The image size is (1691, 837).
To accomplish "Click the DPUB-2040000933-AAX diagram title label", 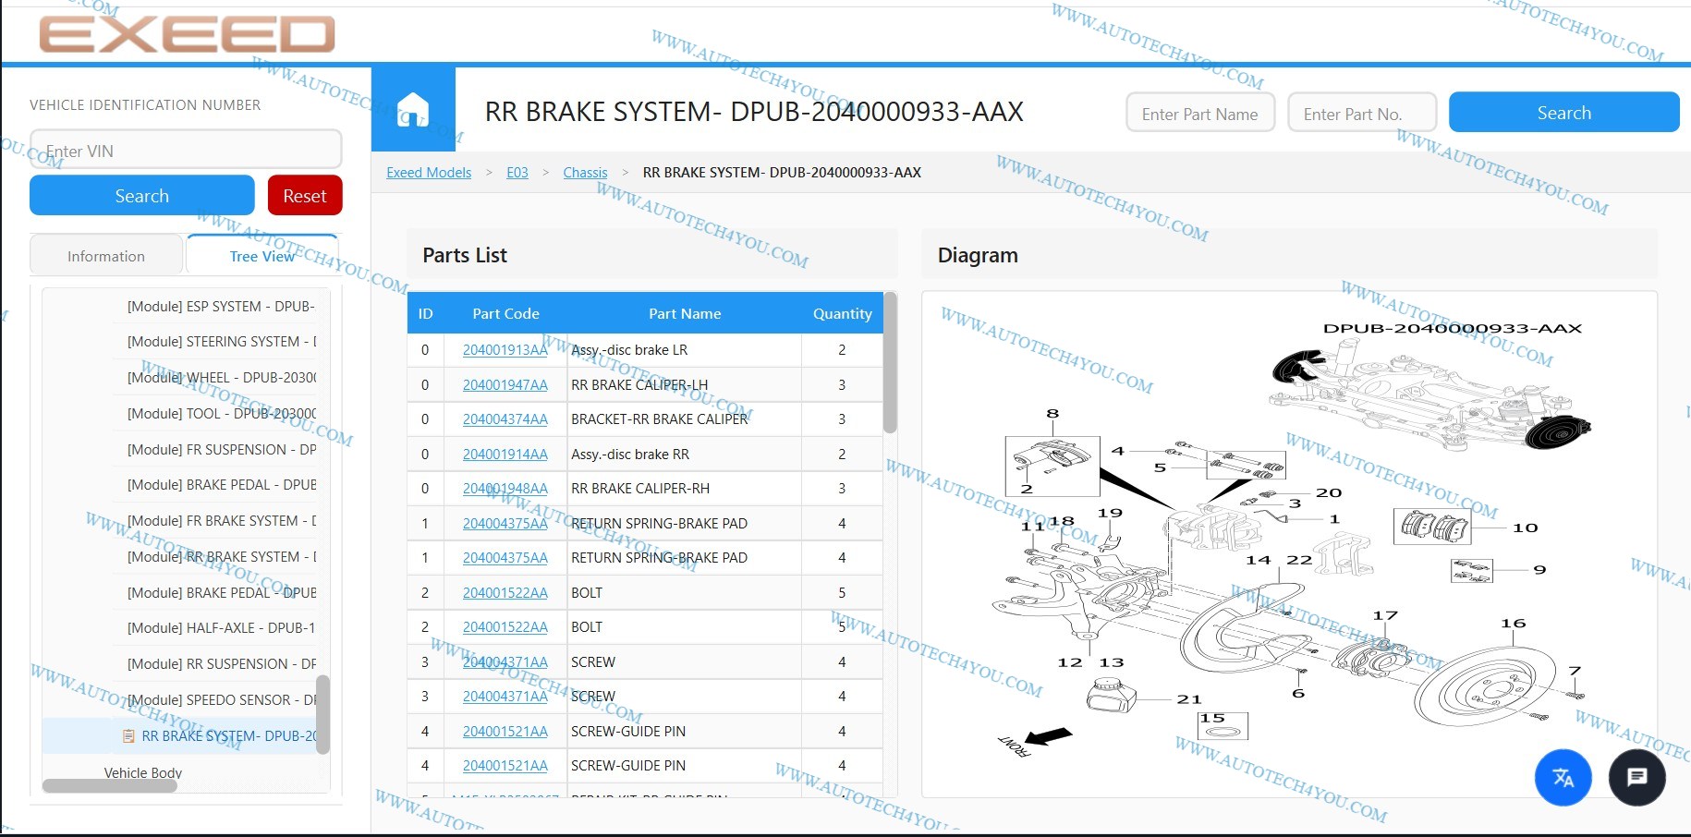I will point(1453,329).
